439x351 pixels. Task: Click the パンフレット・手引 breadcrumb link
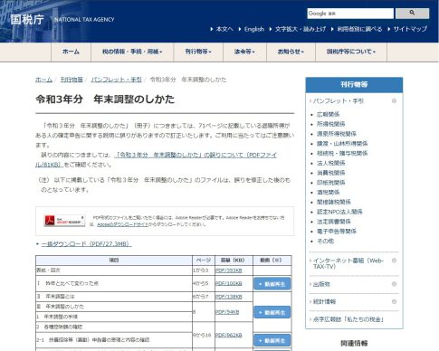click(116, 80)
